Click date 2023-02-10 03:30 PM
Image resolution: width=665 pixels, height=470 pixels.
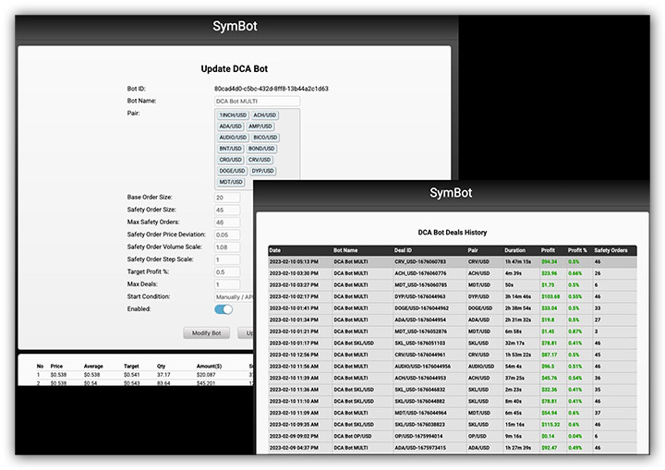tap(294, 273)
